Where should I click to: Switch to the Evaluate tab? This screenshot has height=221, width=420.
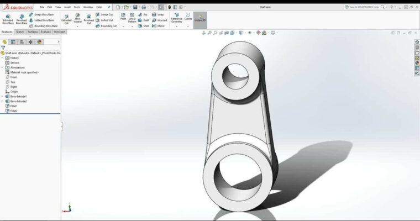pos(46,32)
